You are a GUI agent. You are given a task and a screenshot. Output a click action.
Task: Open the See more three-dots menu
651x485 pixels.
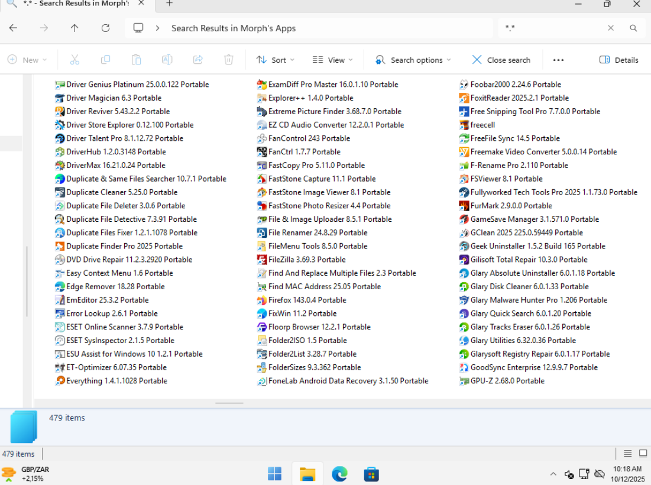click(558, 60)
